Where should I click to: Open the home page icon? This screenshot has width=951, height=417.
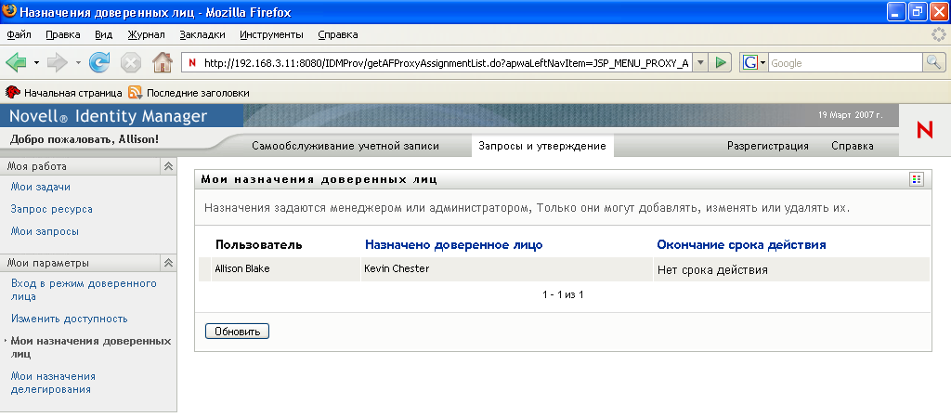[162, 62]
